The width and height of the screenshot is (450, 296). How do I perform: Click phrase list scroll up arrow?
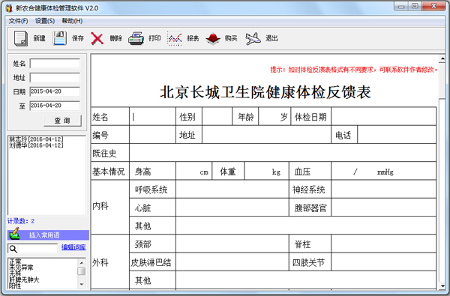pyautogui.click(x=82, y=263)
